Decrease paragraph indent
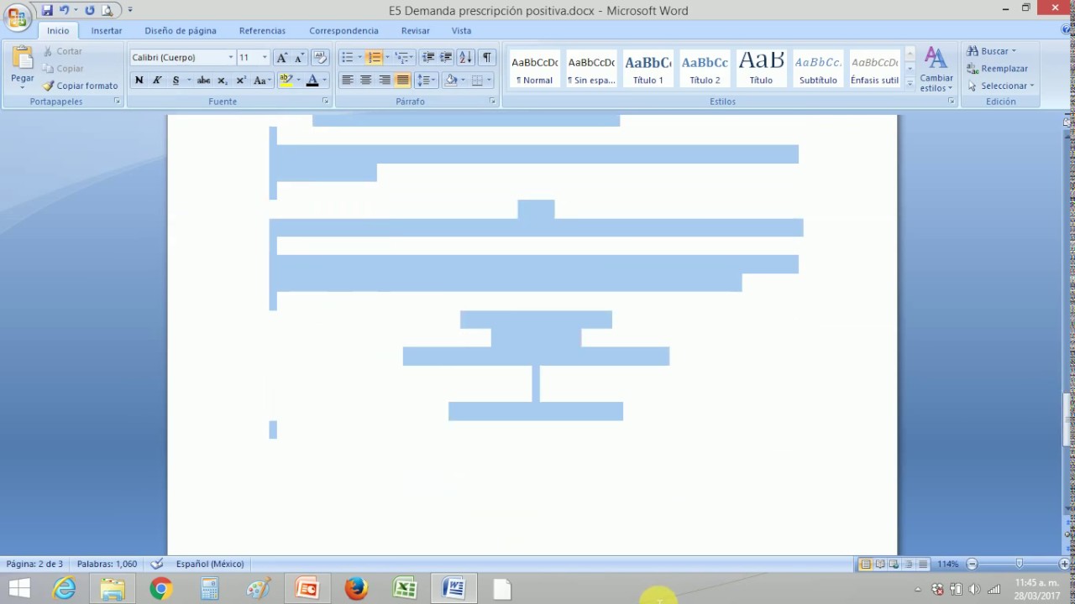Viewport: 1075px width, 604px height. [428, 57]
